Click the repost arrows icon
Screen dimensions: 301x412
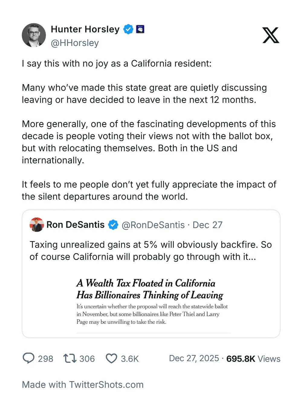[x=70, y=358]
